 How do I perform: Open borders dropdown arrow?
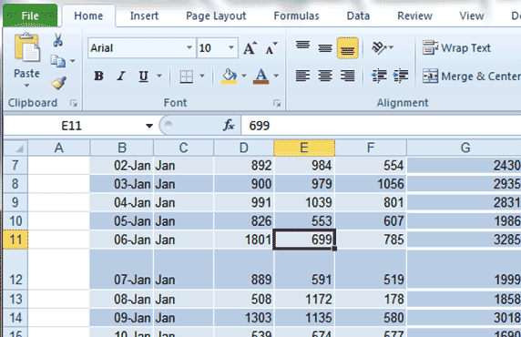[201, 77]
